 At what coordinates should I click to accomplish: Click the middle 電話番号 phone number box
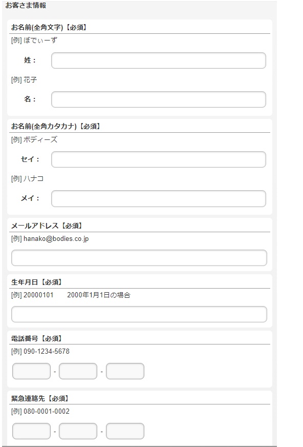pos(77,371)
